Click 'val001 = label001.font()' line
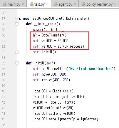The width and height of the screenshot is (119, 128). (x=54, y=102)
